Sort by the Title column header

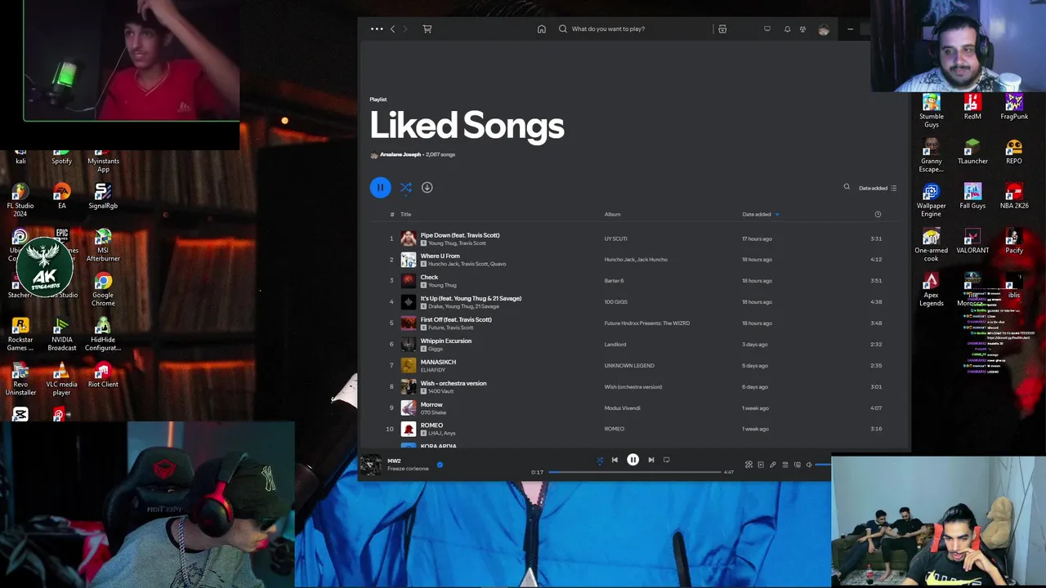[x=405, y=214]
